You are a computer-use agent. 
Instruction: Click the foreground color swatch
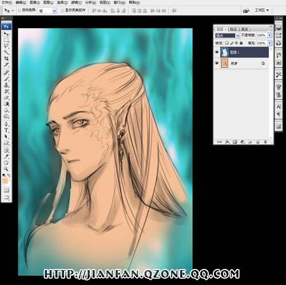pos(5,181)
